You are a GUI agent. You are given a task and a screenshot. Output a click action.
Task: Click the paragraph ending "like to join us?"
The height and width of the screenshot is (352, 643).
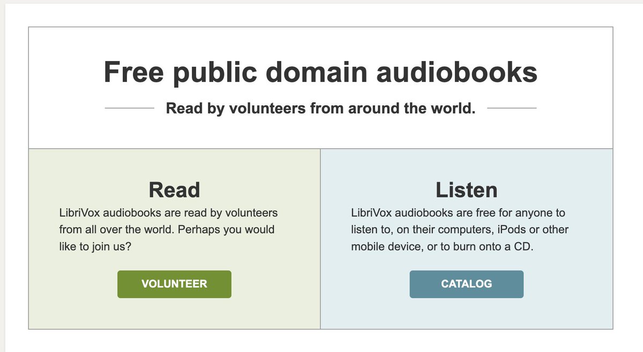pyautogui.click(x=168, y=230)
